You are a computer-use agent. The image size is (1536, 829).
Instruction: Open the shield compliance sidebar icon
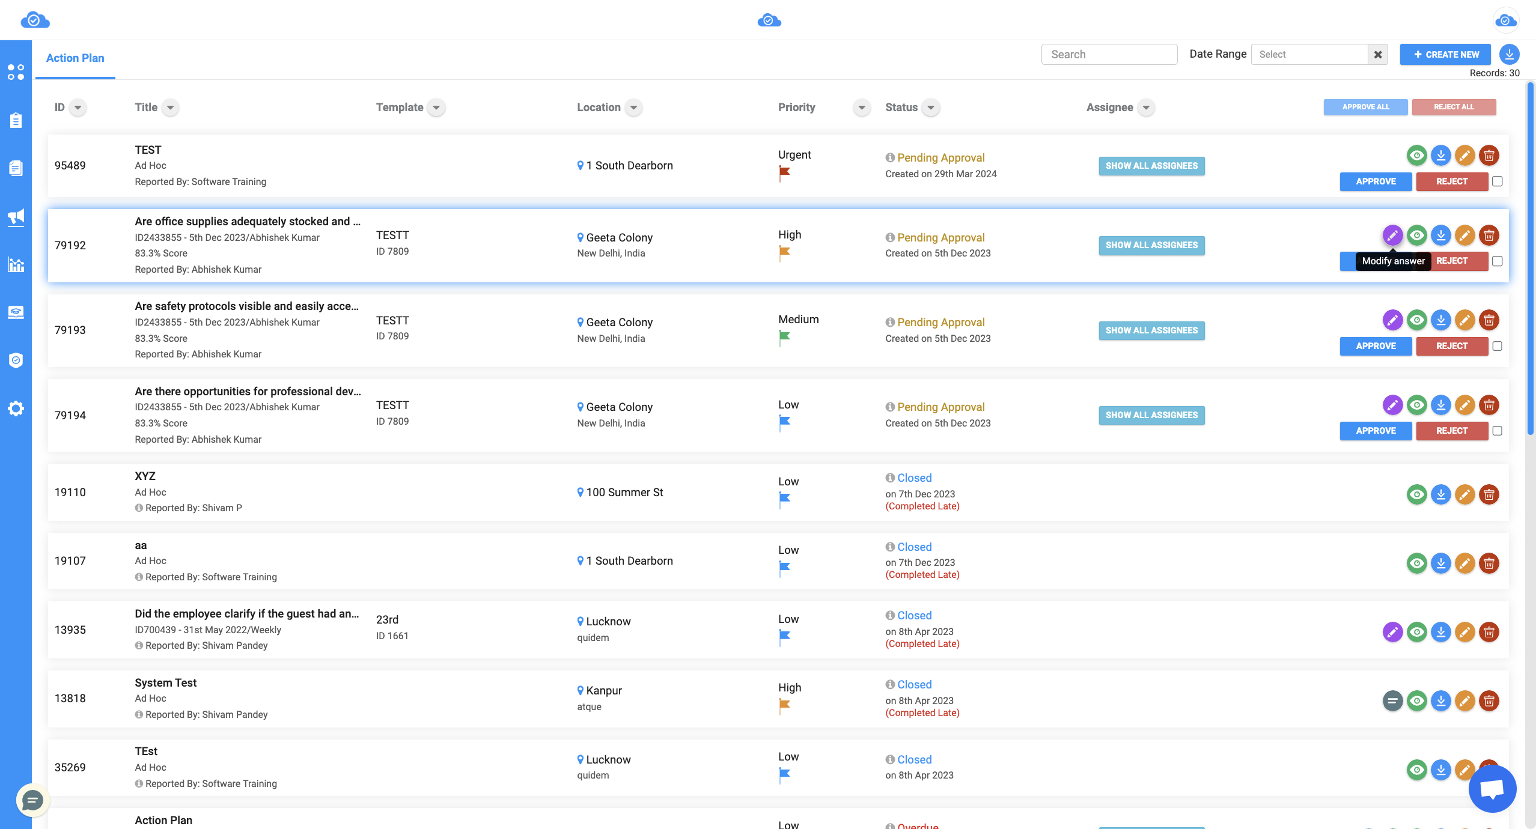point(16,360)
